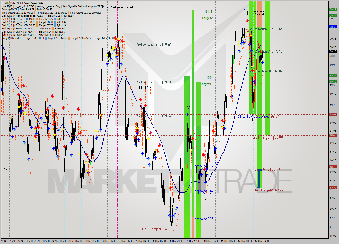Click the 69.40 price axis value
Viewport: 339px width, 244px height.
333,94
